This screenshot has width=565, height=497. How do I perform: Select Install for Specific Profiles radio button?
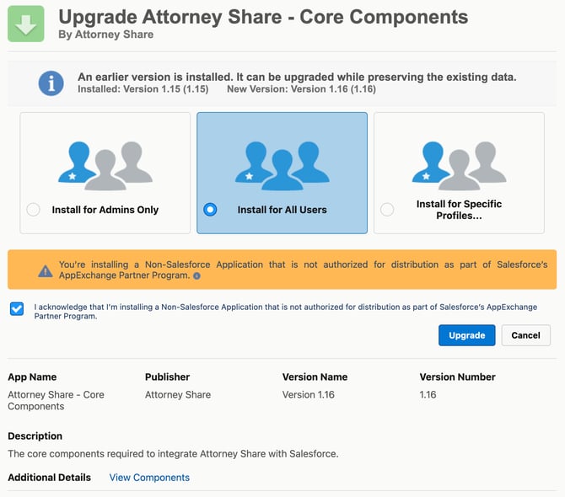click(x=387, y=210)
